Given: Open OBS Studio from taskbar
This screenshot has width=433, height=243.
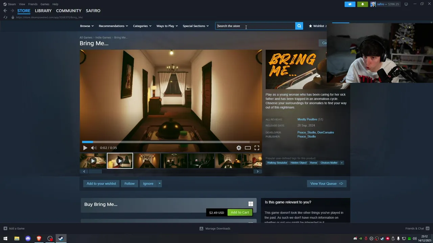Looking at the screenshot, I should pyautogui.click(x=50, y=239).
